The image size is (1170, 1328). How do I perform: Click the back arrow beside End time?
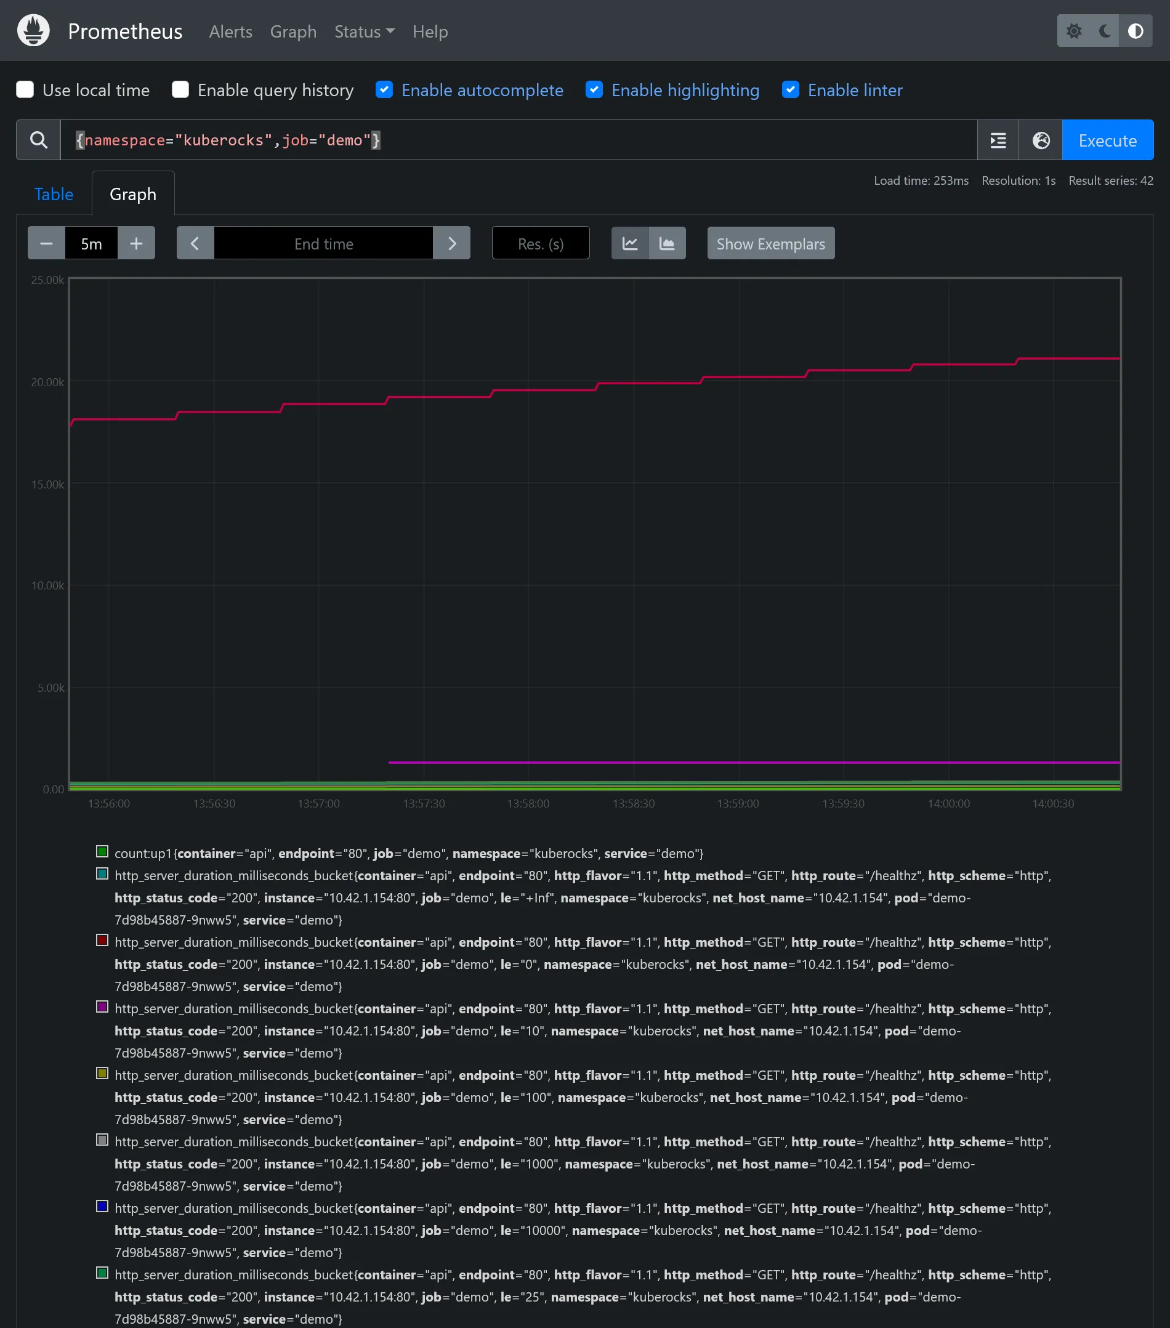[x=194, y=243]
